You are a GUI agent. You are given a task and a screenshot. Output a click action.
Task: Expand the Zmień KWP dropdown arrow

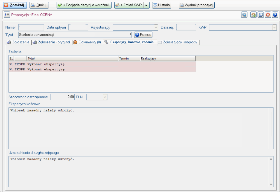(147, 5)
